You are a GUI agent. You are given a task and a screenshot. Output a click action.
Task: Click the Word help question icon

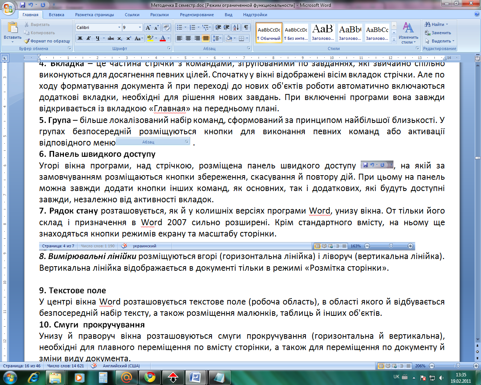(x=477, y=14)
